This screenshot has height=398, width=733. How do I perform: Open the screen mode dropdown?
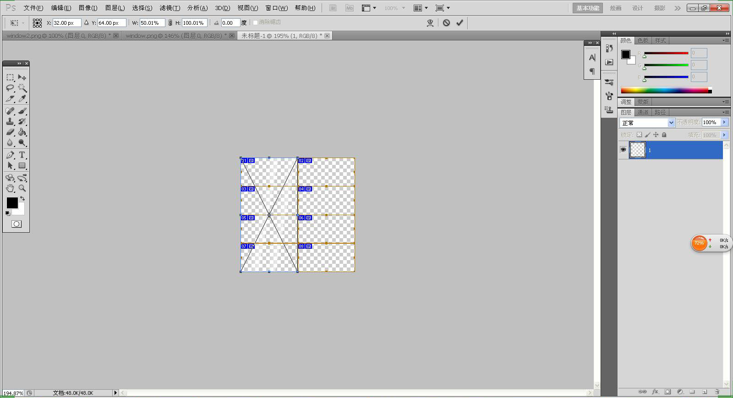[x=443, y=8]
